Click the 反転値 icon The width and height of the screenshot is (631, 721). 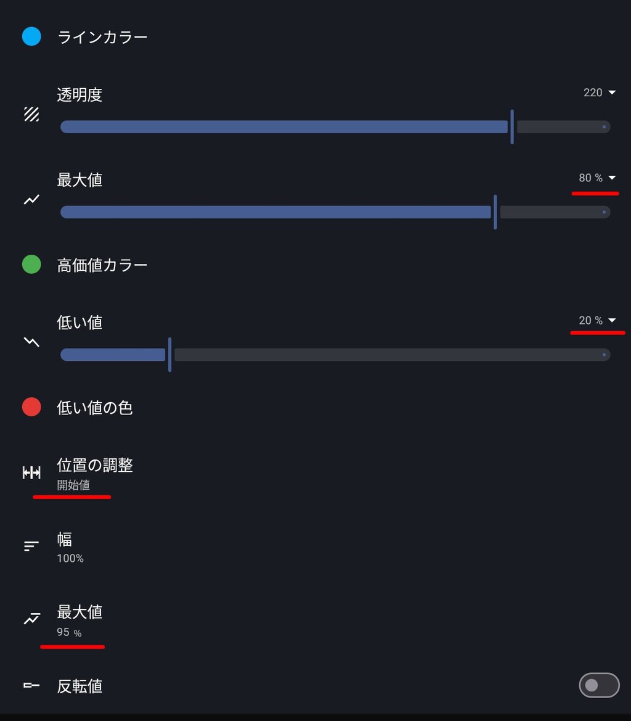pyautogui.click(x=31, y=685)
